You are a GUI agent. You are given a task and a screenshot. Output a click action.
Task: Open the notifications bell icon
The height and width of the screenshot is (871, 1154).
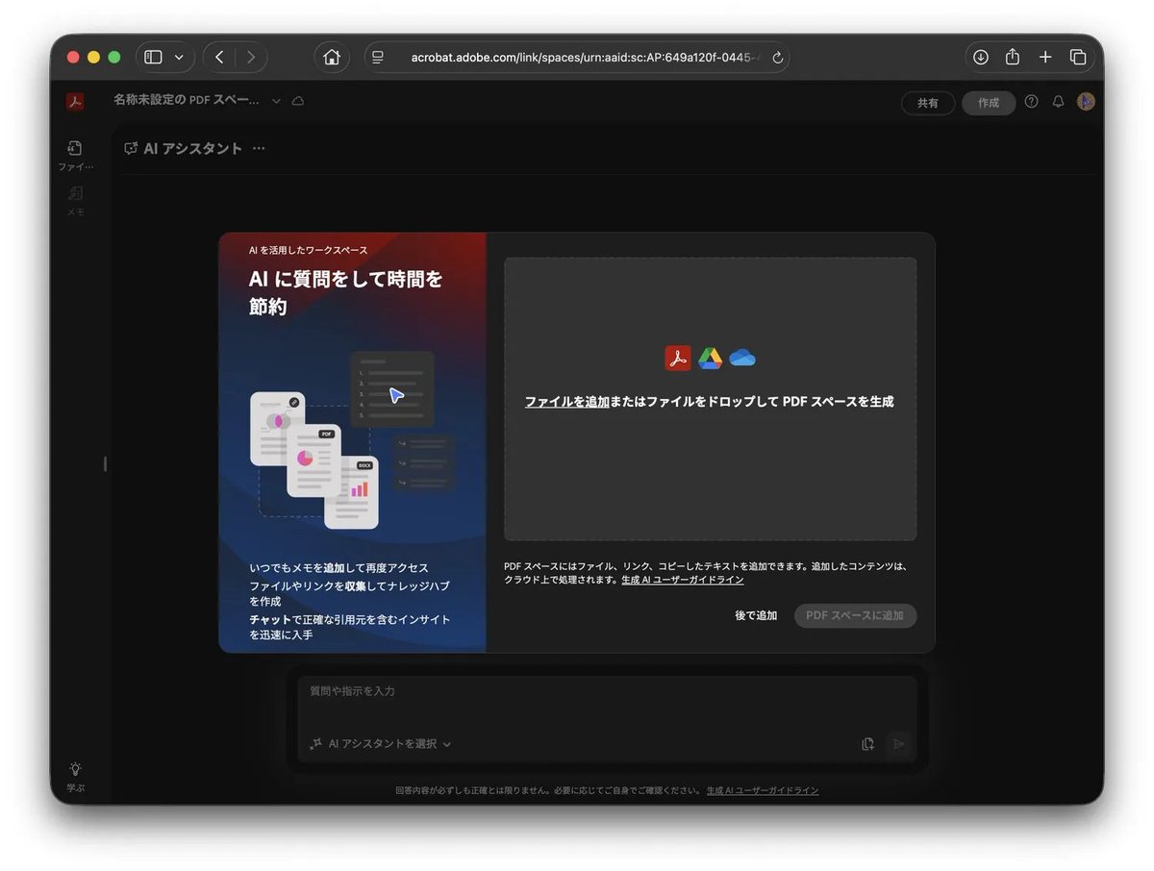coord(1059,101)
